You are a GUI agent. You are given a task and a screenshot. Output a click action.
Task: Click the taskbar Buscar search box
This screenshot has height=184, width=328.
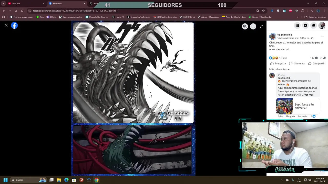(28, 180)
